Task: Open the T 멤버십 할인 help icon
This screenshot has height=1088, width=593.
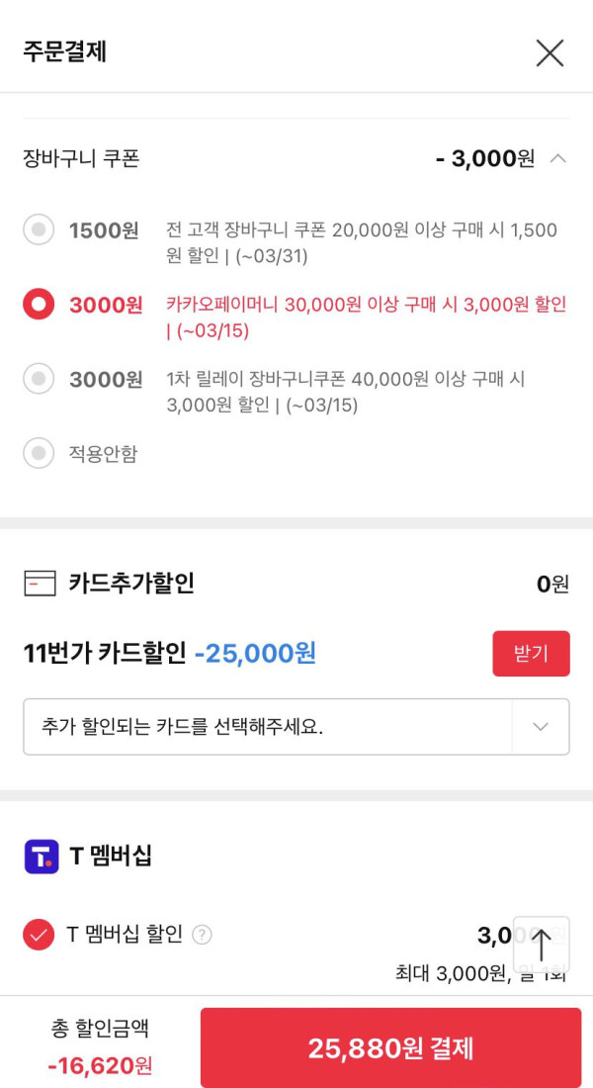Action: tap(202, 935)
